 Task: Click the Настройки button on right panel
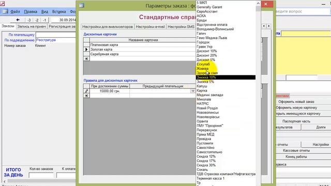coord(321,145)
